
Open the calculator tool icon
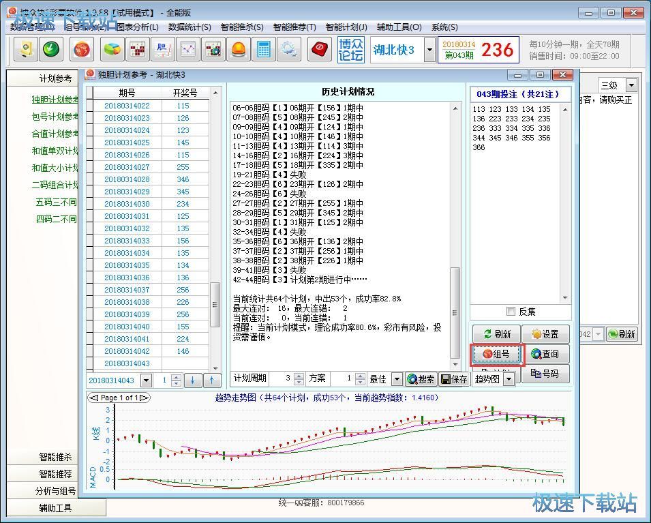[x=262, y=49]
